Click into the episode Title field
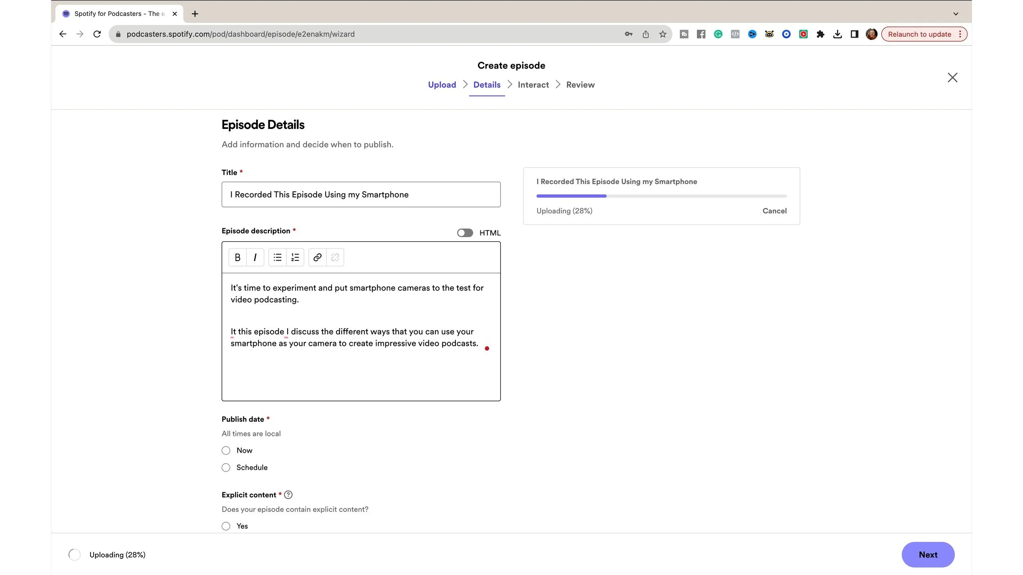1023x575 pixels. 361,194
